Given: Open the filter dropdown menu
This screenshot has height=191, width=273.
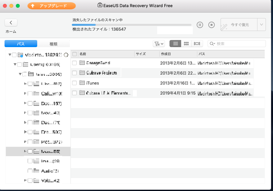Looking at the screenshot, I should click(159, 44).
